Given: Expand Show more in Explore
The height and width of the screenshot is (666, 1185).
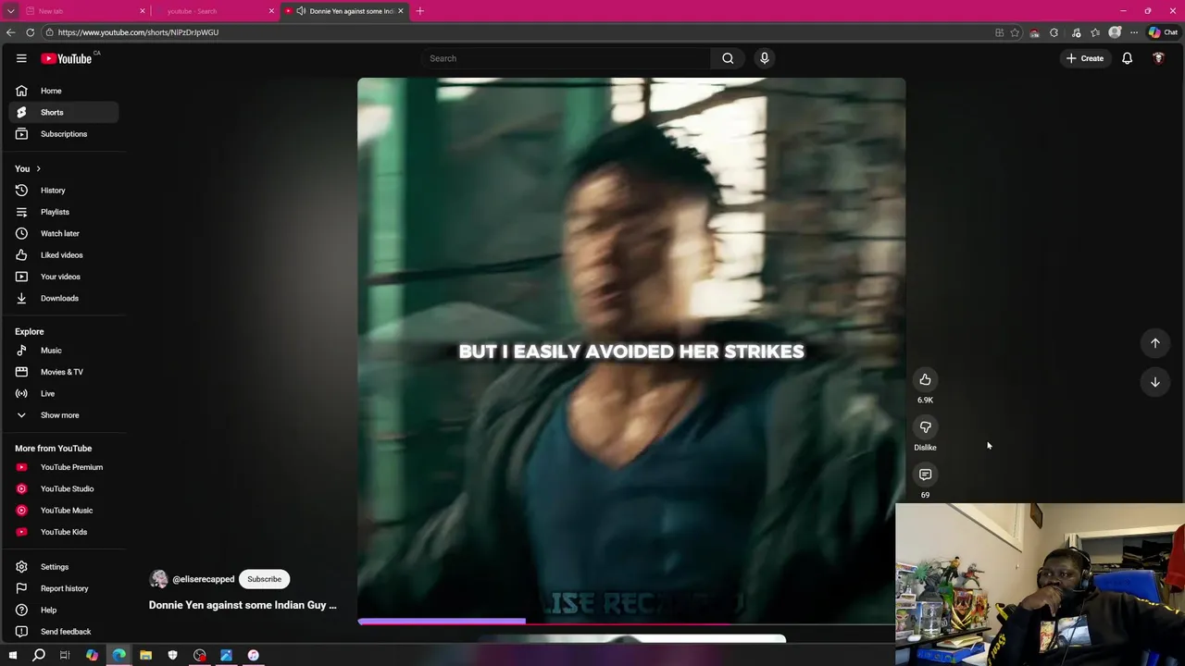Looking at the screenshot, I should (64, 415).
